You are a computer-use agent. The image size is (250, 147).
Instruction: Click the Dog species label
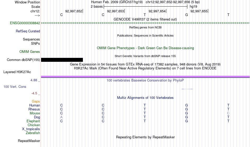tap(37, 117)
